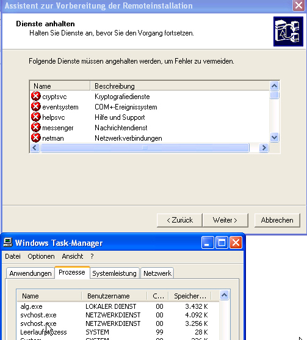Select the messenger service row
The height and width of the screenshot is (340, 307).
tap(150, 128)
